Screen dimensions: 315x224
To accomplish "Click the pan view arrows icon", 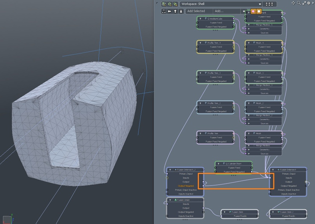I will pos(293,3).
